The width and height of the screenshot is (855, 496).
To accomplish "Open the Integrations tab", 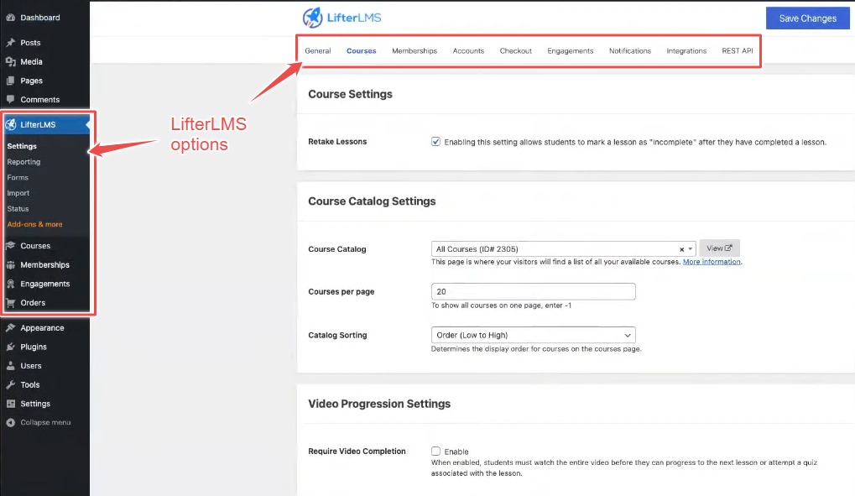I will coord(686,50).
